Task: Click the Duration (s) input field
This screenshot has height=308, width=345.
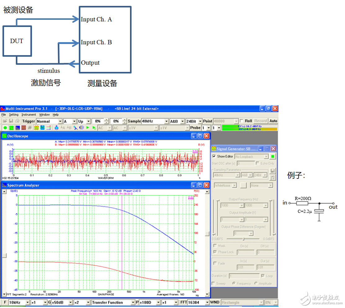Action: [244, 276]
